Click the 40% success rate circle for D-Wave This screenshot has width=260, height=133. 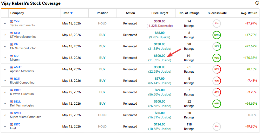[217, 92]
